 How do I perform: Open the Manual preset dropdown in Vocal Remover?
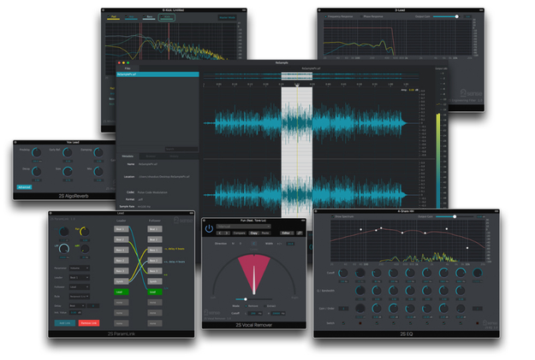click(243, 227)
